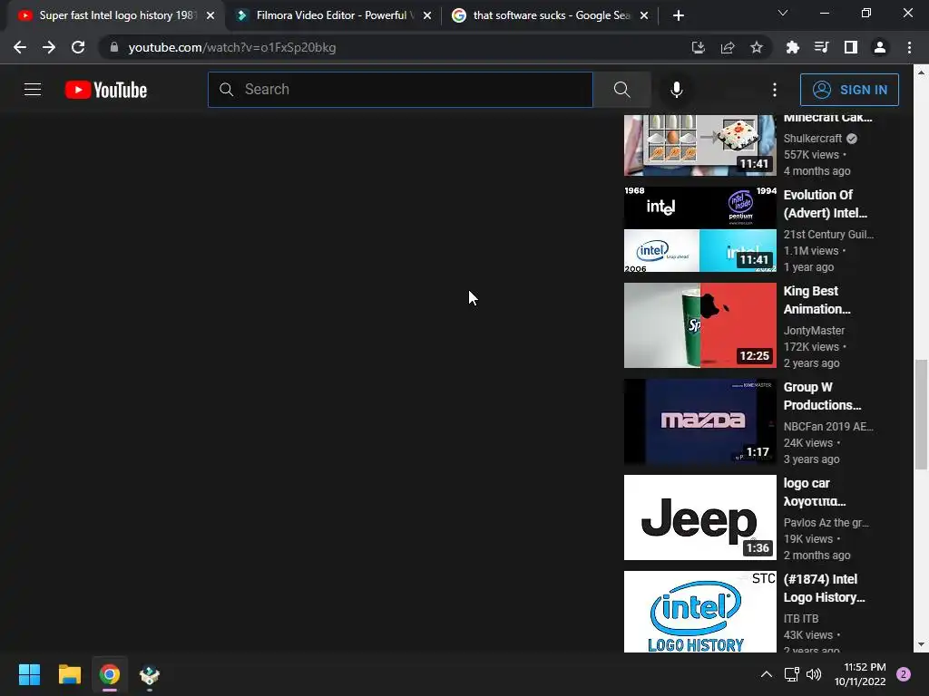Image resolution: width=929 pixels, height=696 pixels.
Task: Open the Jeep logo car thumbnail
Action: [699, 517]
